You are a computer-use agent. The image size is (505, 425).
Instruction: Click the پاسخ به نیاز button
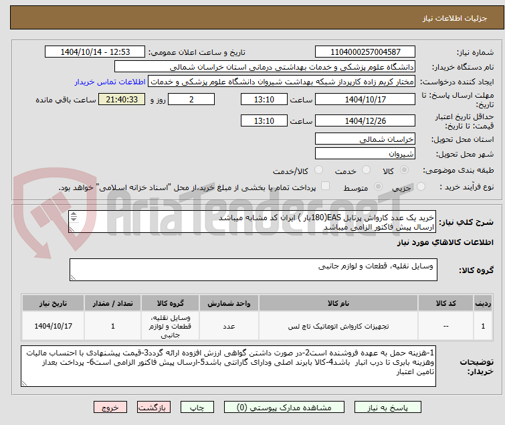click(x=387, y=408)
